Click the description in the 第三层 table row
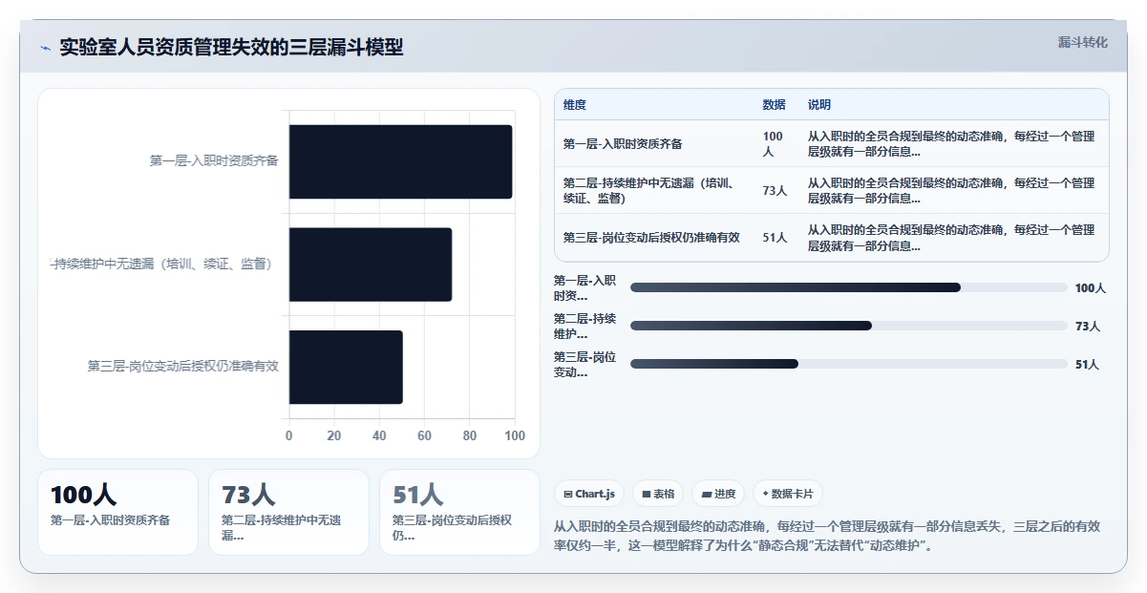The height and width of the screenshot is (593, 1147). 951,237
